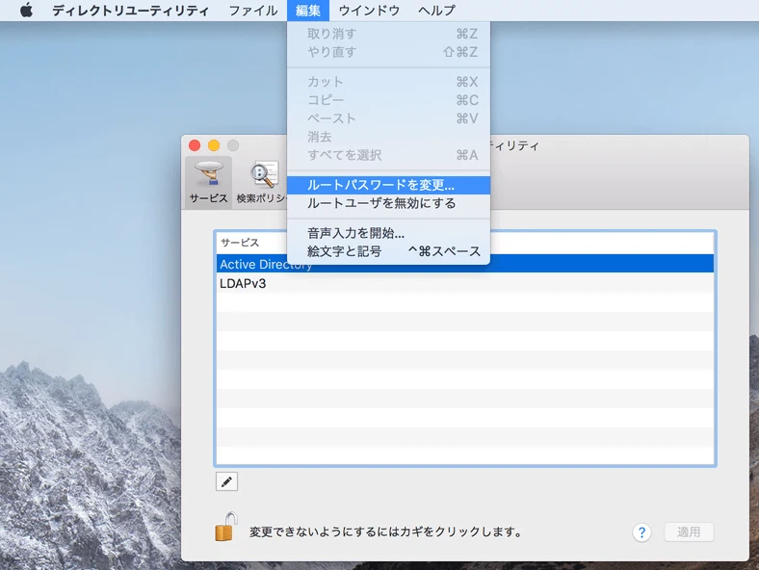Screen dimensions: 759x570
Task: Select the サービス toolbar icon
Action: pos(208,182)
